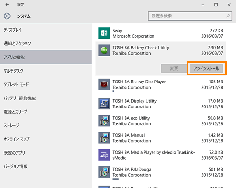This screenshot has width=236, height=188.
Task: Focus the 設定の検索 search field
Action: (x=190, y=16)
